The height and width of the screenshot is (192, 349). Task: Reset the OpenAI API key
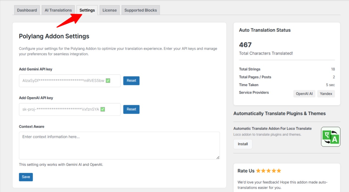pyautogui.click(x=131, y=109)
